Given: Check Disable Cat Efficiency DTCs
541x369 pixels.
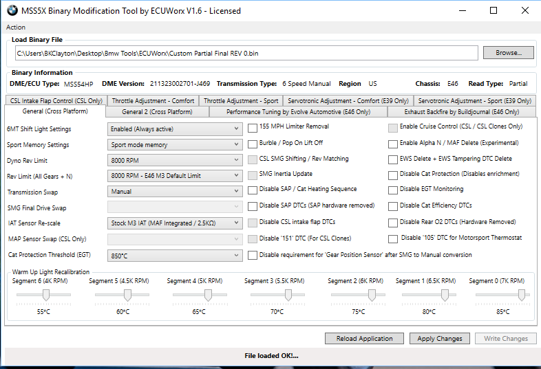Looking at the screenshot, I should click(x=392, y=206).
